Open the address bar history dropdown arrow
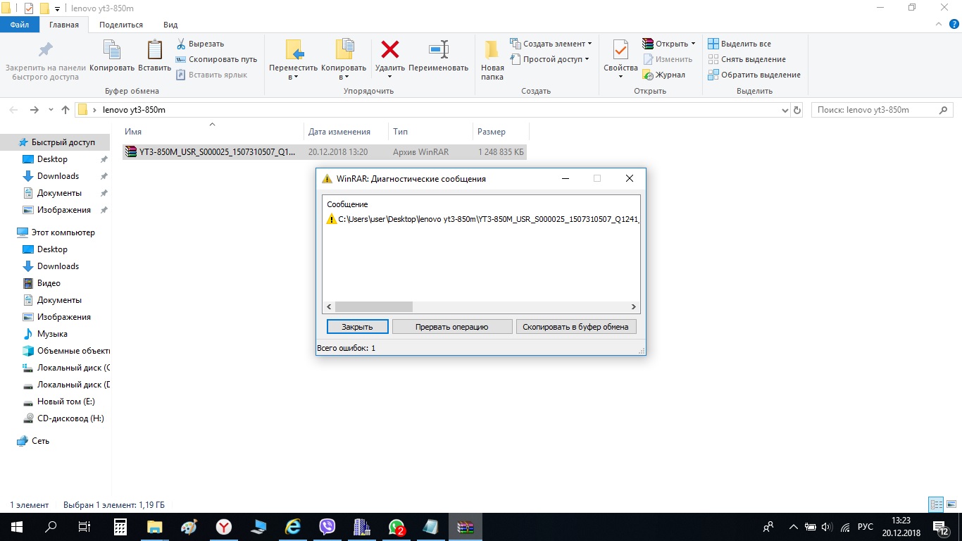 (785, 111)
